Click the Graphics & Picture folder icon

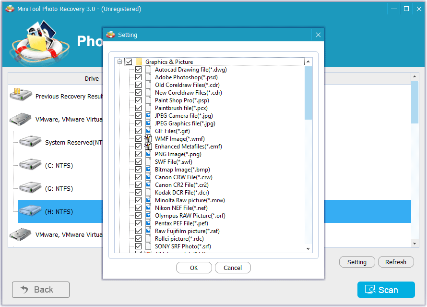pyautogui.click(x=139, y=61)
